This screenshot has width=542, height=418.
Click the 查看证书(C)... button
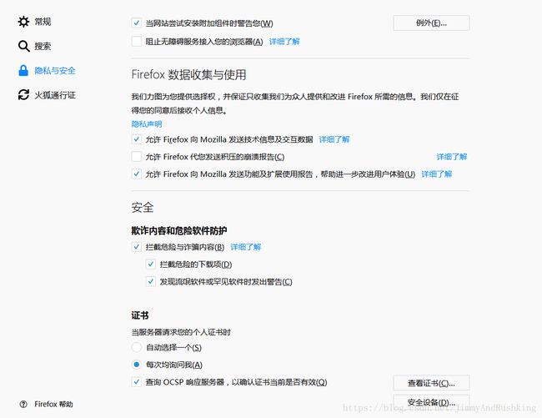coord(431,383)
